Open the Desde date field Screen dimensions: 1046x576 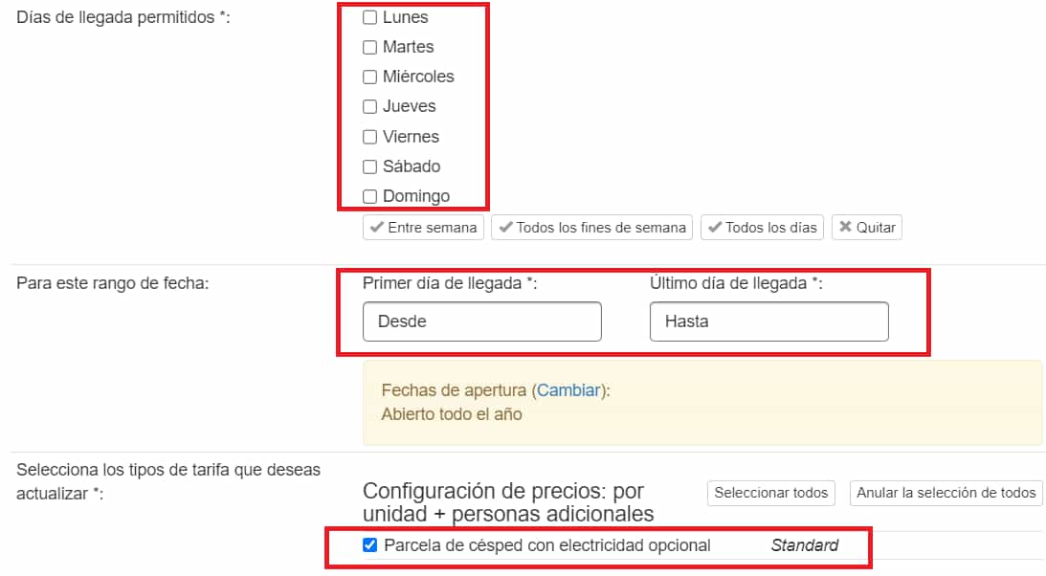(482, 321)
